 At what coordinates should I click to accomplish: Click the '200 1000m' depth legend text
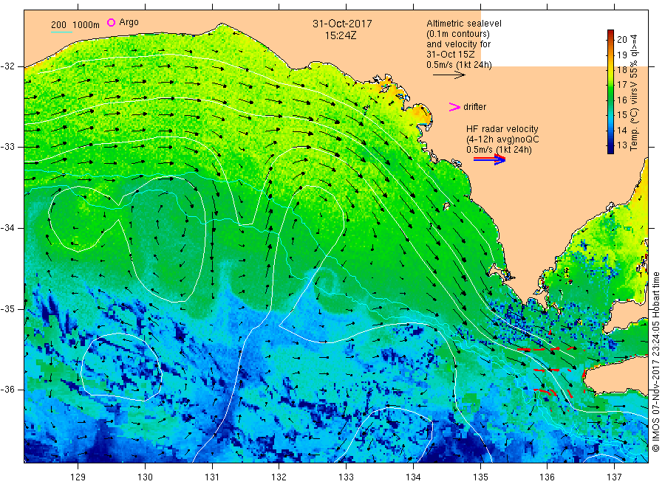(x=75, y=25)
